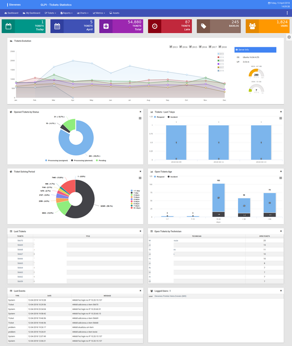Screen dimensions: 292x346
Task: Open ticket 56659 in Last Tickets
Action: coord(20,281)
